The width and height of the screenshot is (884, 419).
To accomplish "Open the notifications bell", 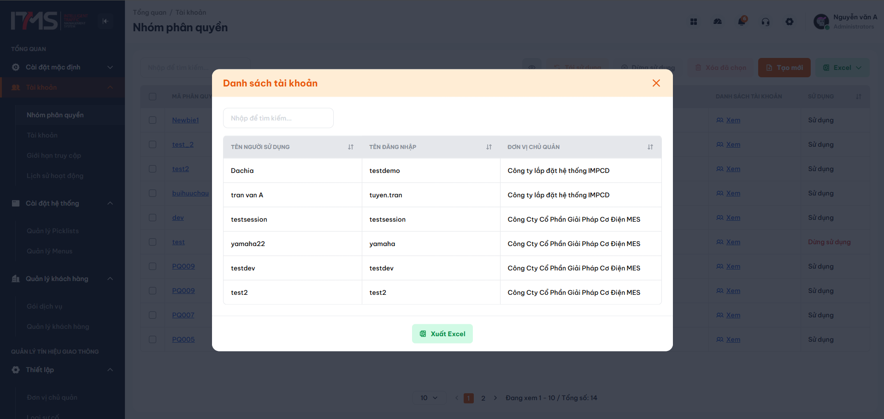I will tap(742, 22).
